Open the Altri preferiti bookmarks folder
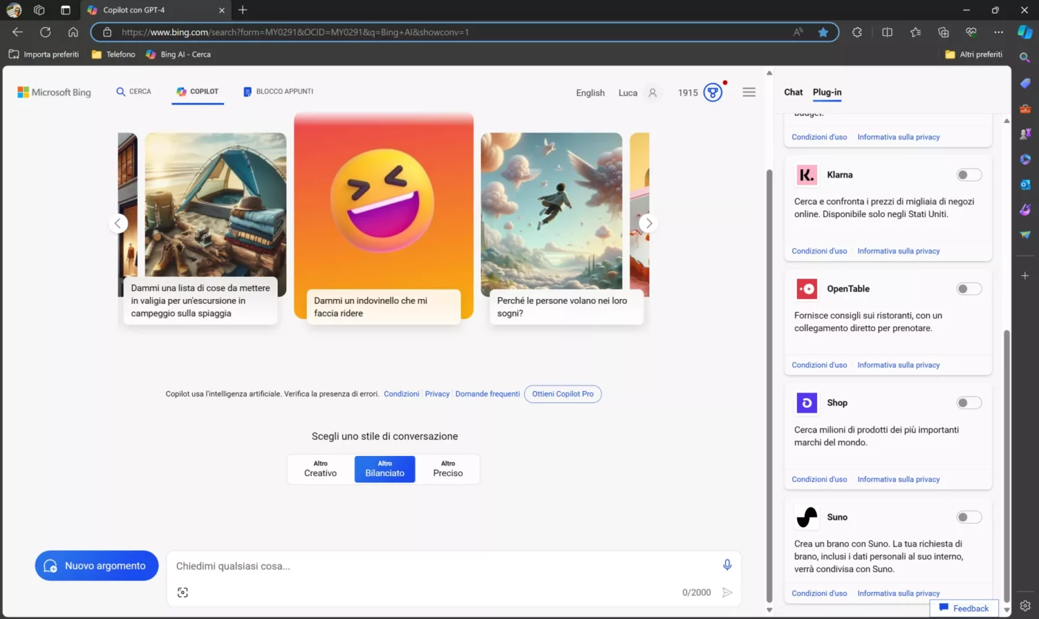 [973, 54]
